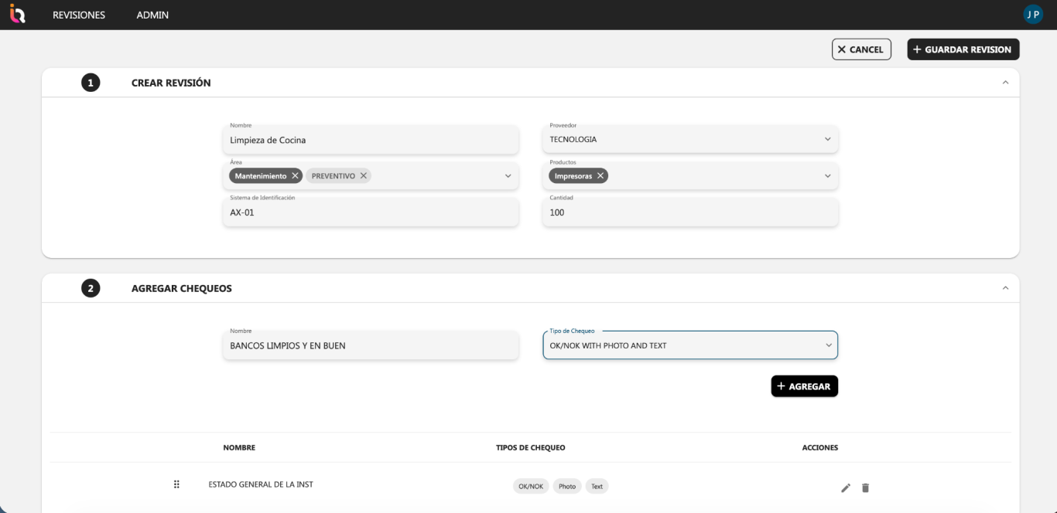
Task: Open the ADMIN menu
Action: click(152, 15)
